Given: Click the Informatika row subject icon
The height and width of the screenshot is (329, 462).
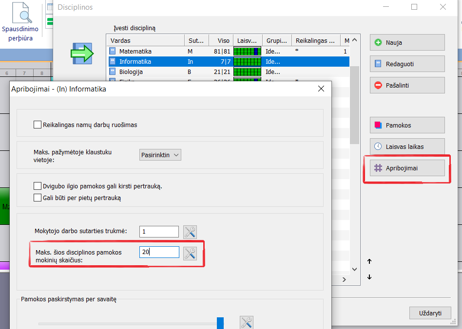Looking at the screenshot, I should [x=113, y=61].
